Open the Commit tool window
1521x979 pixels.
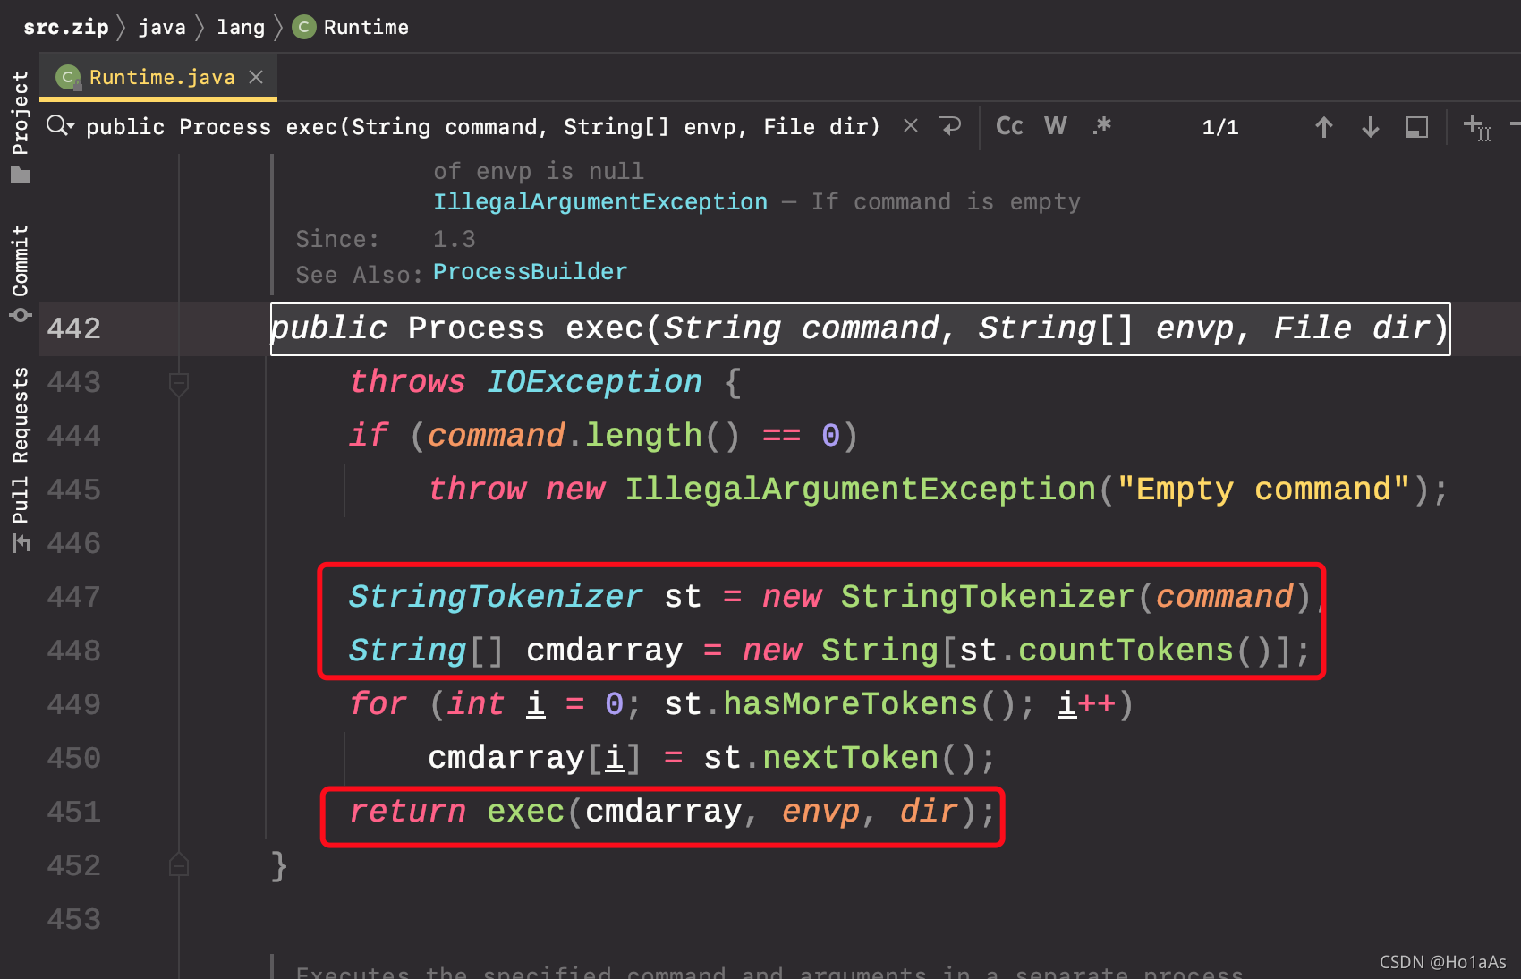[x=20, y=273]
